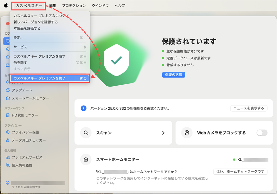Expand the サービス submenu
This screenshot has width=277, height=194.
click(x=50, y=47)
